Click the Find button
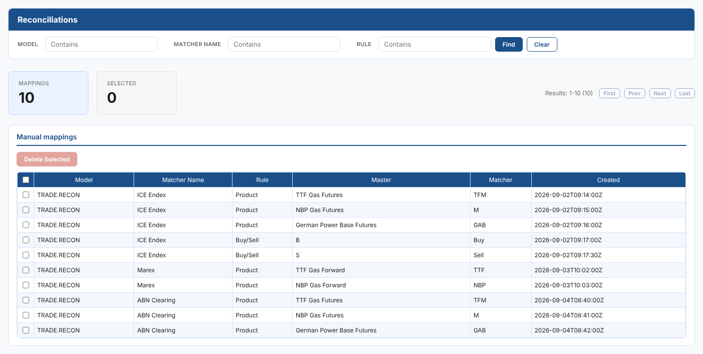The image size is (703, 354). click(509, 44)
